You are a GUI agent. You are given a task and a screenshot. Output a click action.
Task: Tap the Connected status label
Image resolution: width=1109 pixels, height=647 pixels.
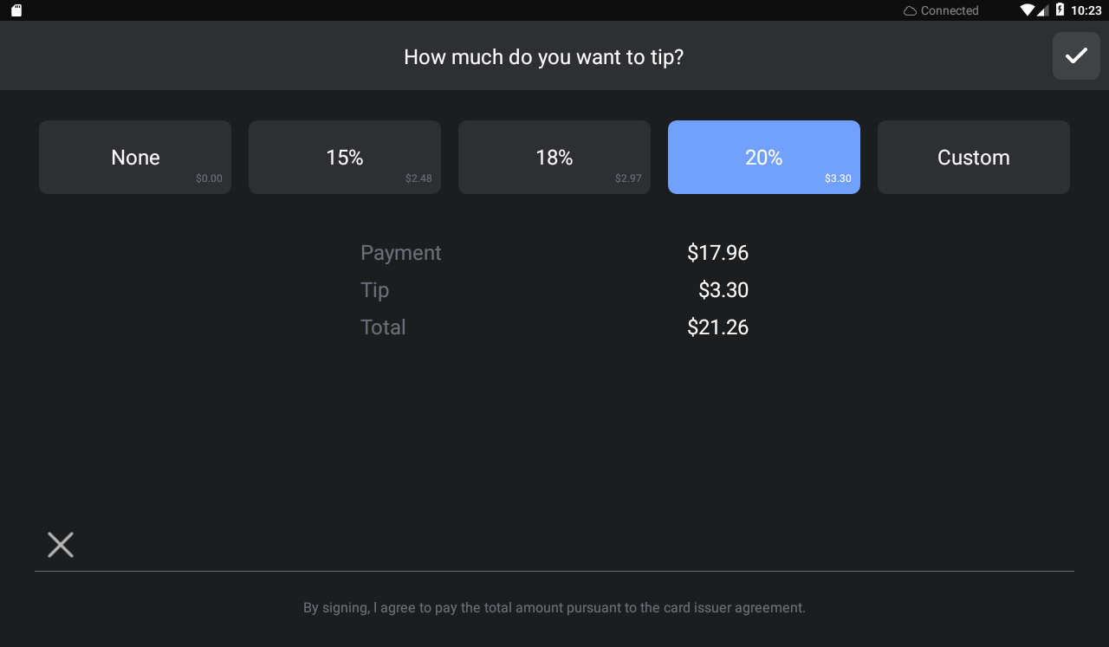tap(950, 10)
